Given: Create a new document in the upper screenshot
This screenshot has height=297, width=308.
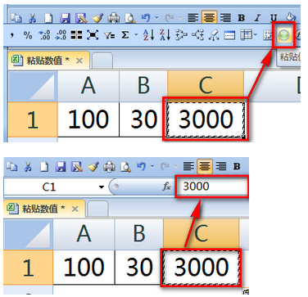Looking at the screenshot, I should coord(48,18).
